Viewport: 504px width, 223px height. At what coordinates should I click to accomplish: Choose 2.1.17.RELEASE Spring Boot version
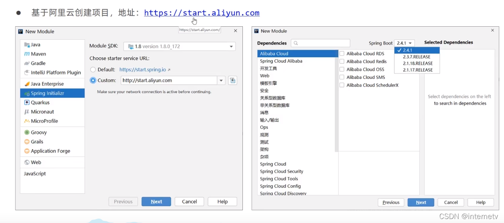click(x=417, y=70)
